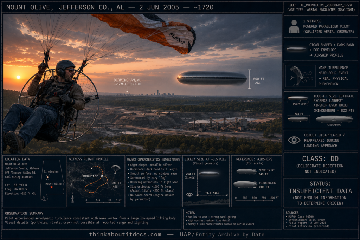Click the Alabama state outline map
The width and height of the screenshot is (360, 240).
click(x=52, y=180)
